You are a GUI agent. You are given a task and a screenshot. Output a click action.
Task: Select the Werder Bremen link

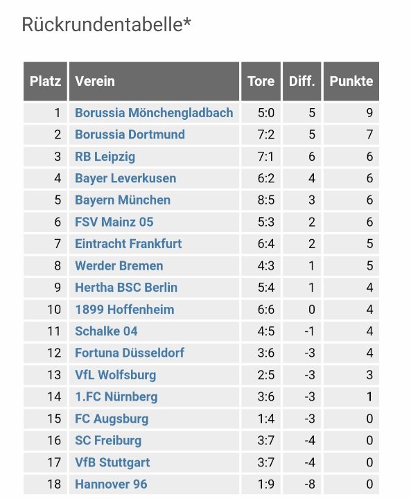pos(119,265)
